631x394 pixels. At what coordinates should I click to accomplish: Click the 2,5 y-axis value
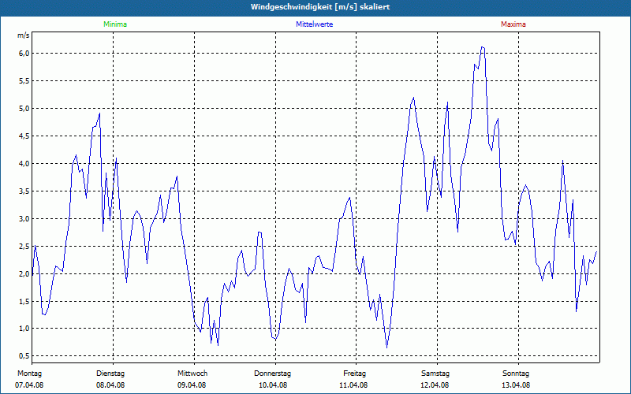[x=24, y=246]
